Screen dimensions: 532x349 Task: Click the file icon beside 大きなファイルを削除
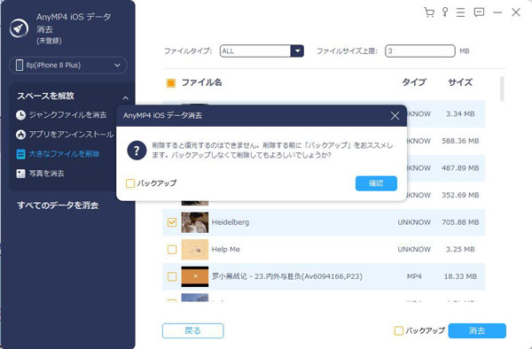[x=20, y=154]
